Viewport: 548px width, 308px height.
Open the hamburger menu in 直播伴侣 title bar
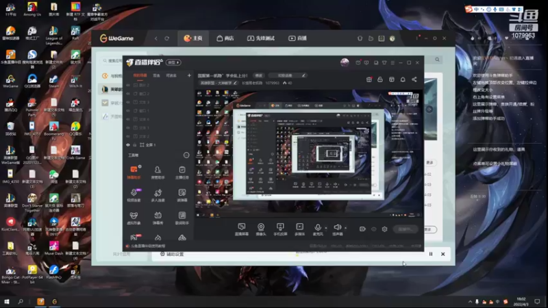point(393,63)
